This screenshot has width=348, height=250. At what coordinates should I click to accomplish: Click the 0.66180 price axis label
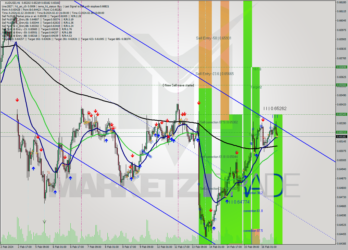pos(341,2)
